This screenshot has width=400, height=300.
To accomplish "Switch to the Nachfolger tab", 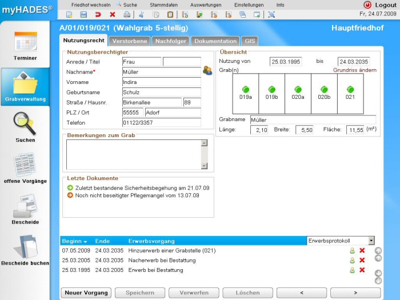I will click(x=171, y=41).
